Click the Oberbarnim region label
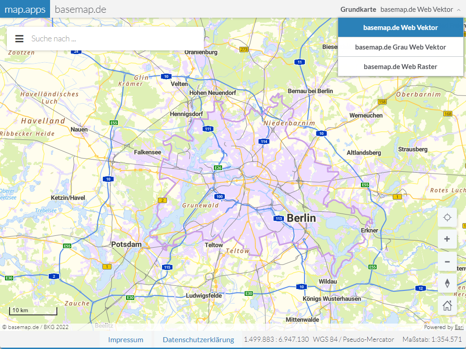 click(419, 95)
